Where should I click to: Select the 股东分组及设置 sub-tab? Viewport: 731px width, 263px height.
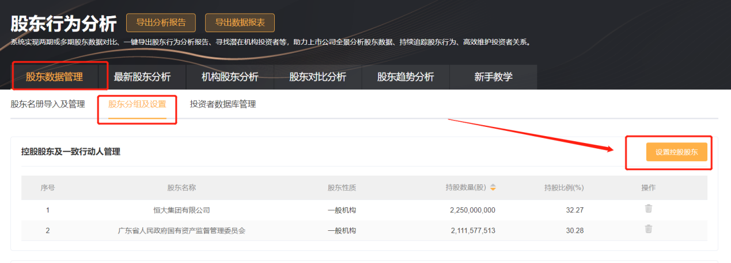point(137,104)
